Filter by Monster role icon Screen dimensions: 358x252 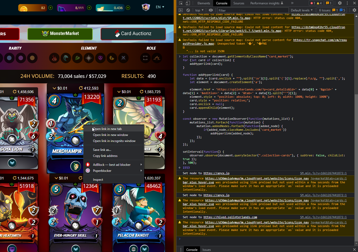point(145,58)
